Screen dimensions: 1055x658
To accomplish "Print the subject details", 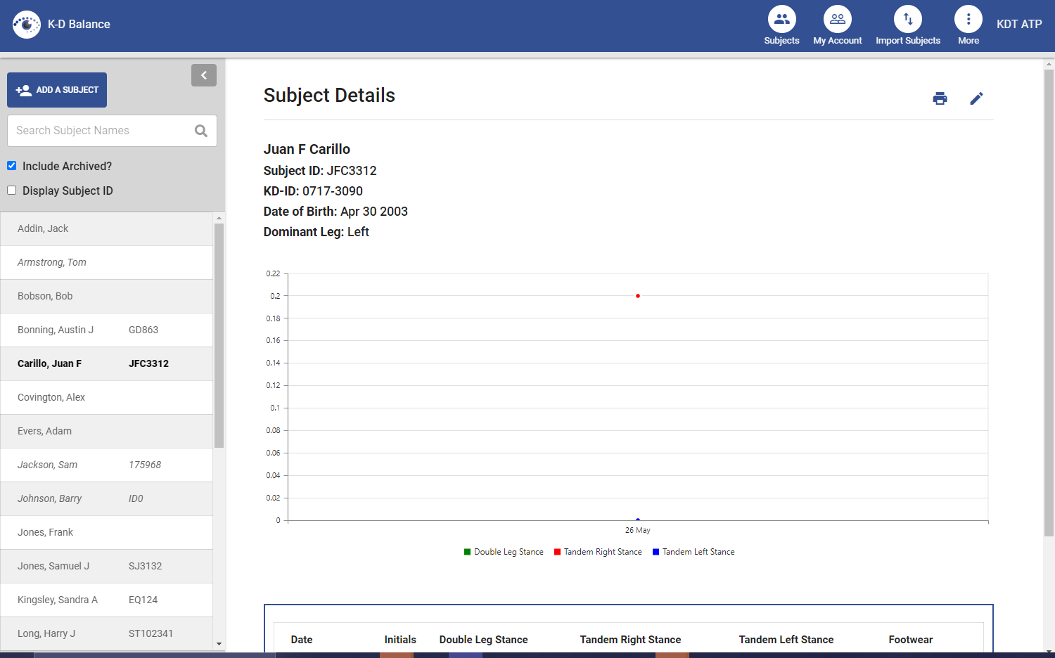I will click(x=940, y=98).
